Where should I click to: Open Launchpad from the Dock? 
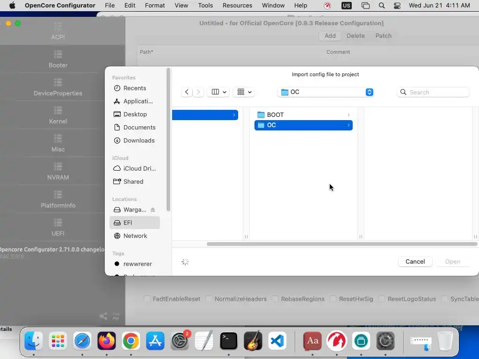click(58, 341)
